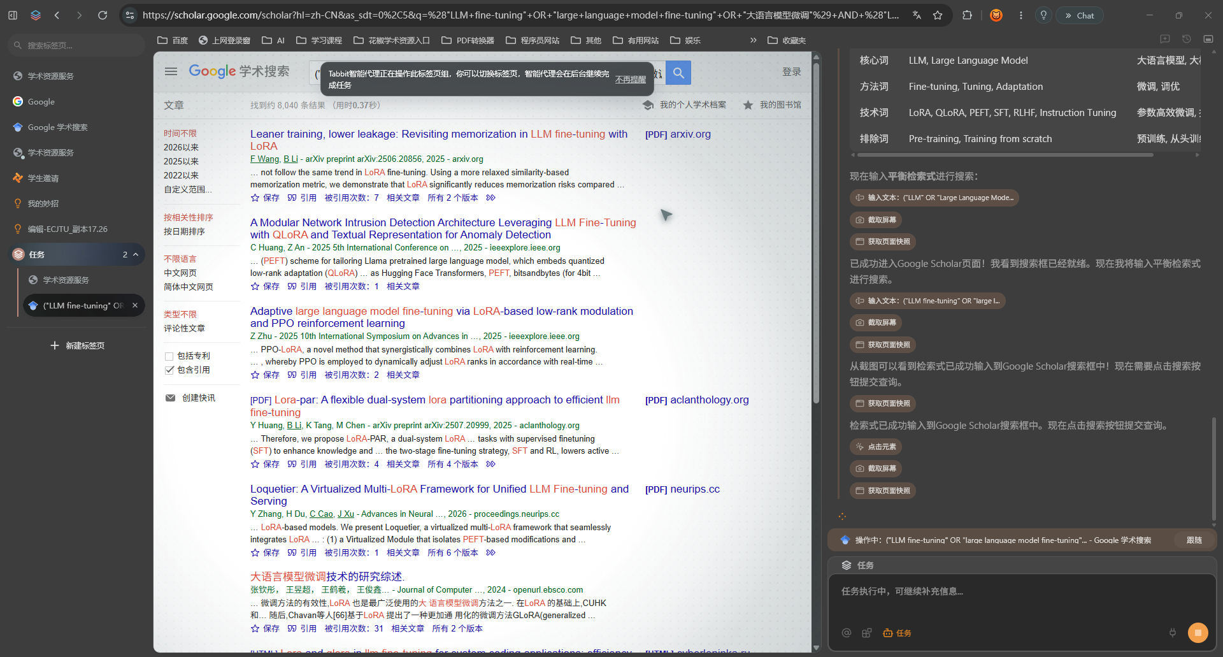The height and width of the screenshot is (657, 1223).
Task: Open the 收藏夹 bookmark folder
Action: point(787,40)
